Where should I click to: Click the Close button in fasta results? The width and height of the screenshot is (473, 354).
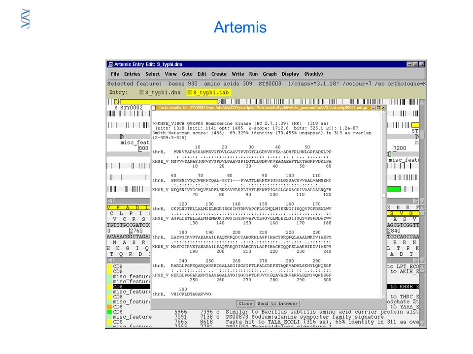[245, 303]
